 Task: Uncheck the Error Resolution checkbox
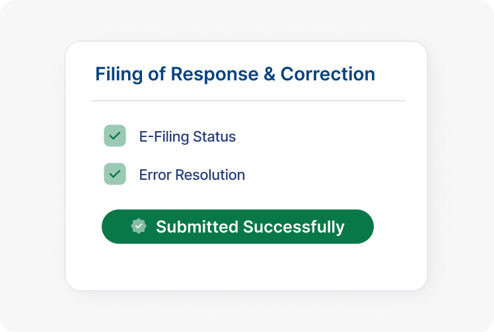coord(115,174)
